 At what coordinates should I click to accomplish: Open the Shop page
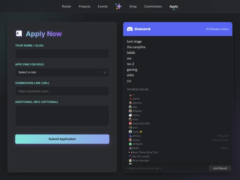[133, 6]
